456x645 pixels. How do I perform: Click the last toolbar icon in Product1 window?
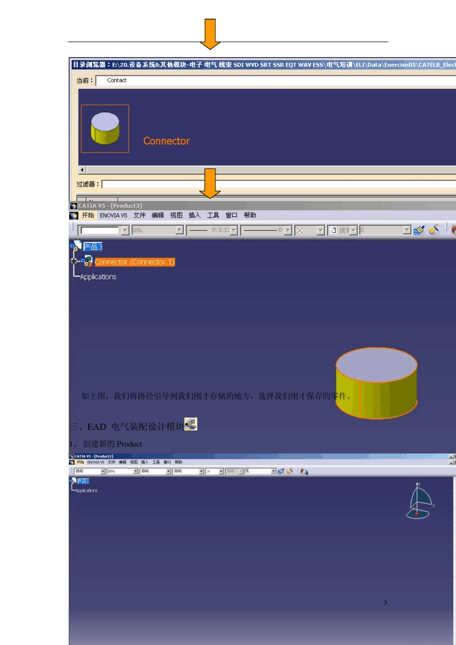[x=304, y=471]
